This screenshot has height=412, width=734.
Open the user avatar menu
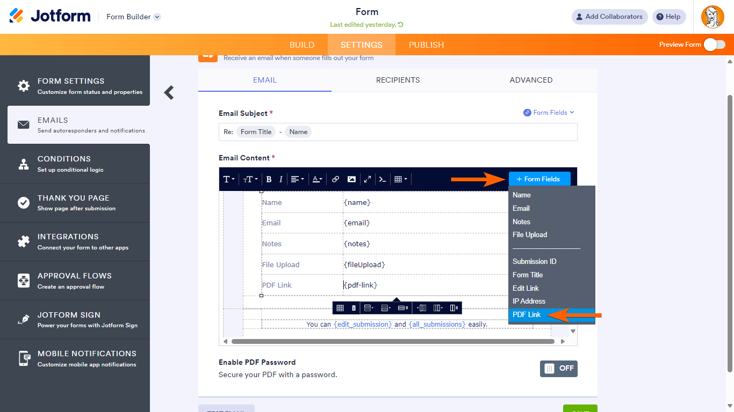713,17
